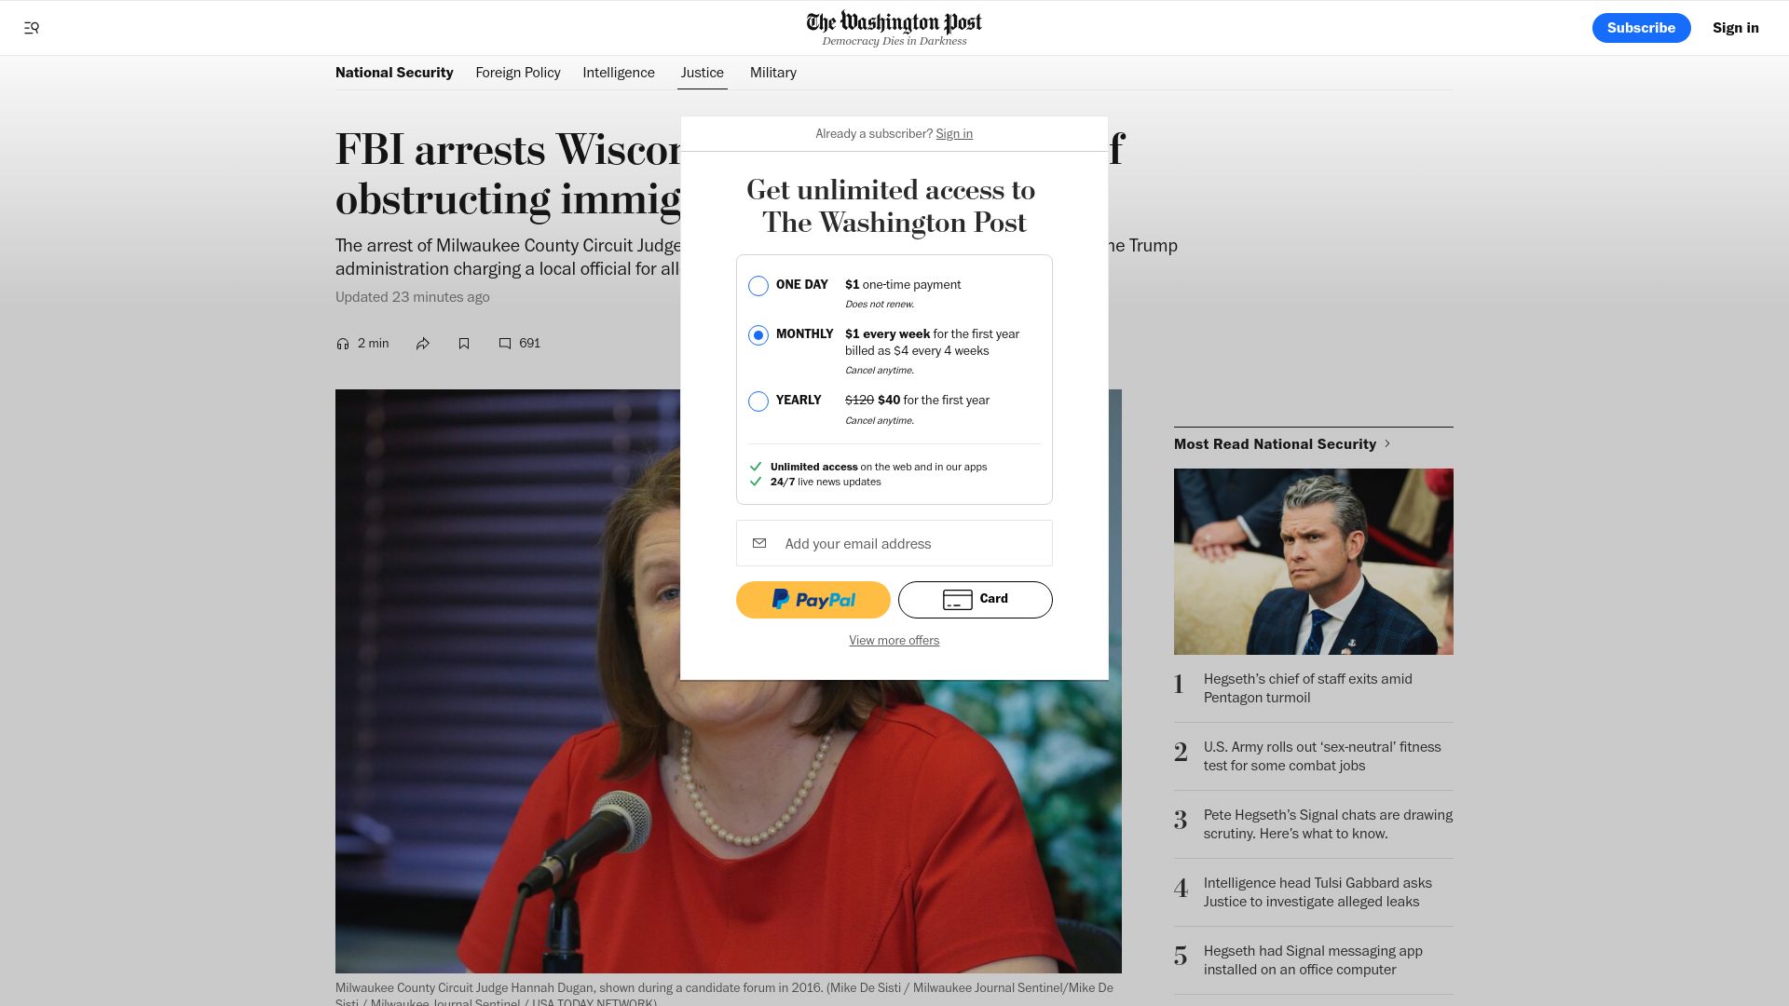Click the Most Read National Security heading
Image resolution: width=1789 pixels, height=1006 pixels.
[x=1275, y=444]
